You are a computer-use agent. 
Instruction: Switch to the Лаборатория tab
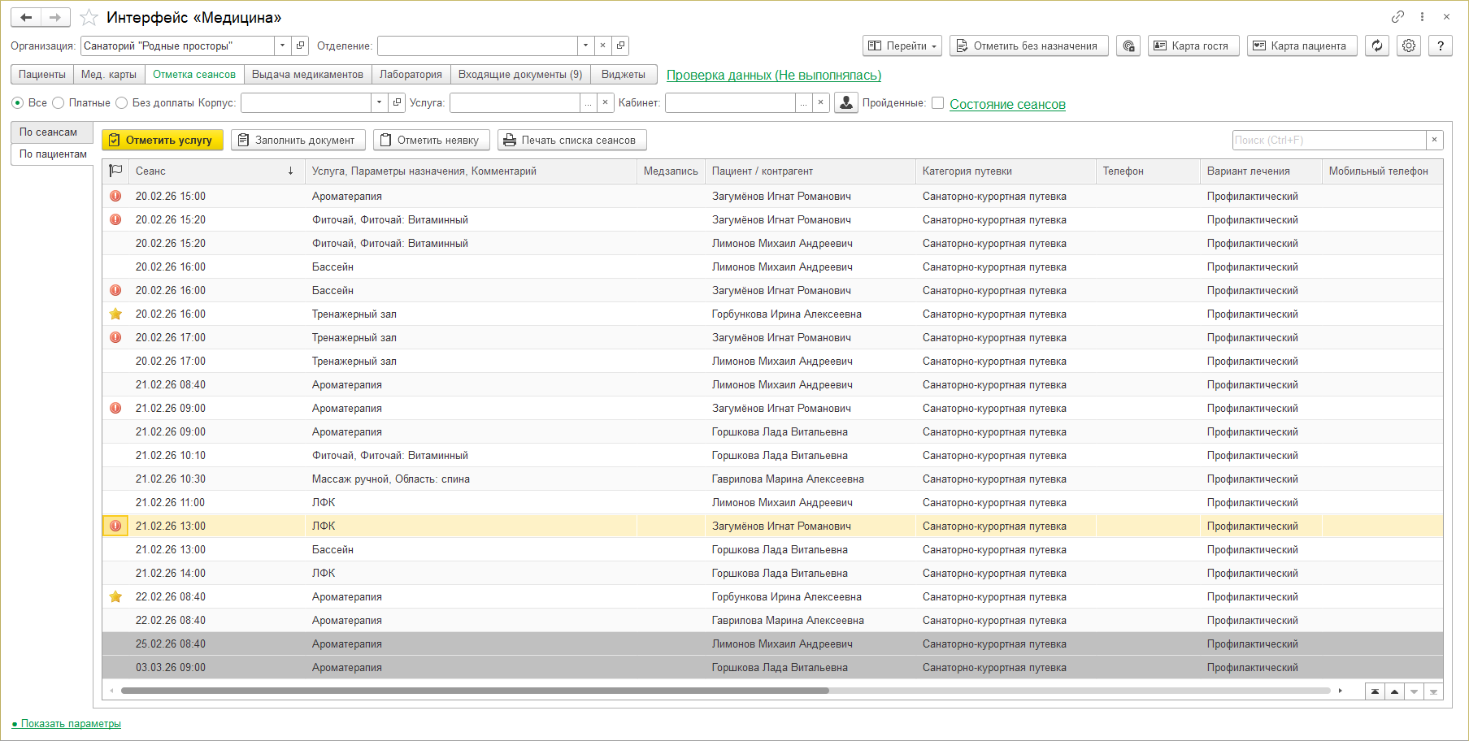pyautogui.click(x=411, y=75)
